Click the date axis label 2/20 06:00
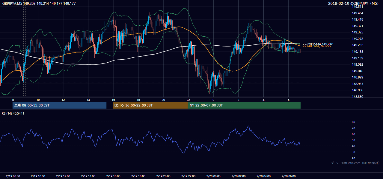 pyautogui.click(x=288, y=176)
